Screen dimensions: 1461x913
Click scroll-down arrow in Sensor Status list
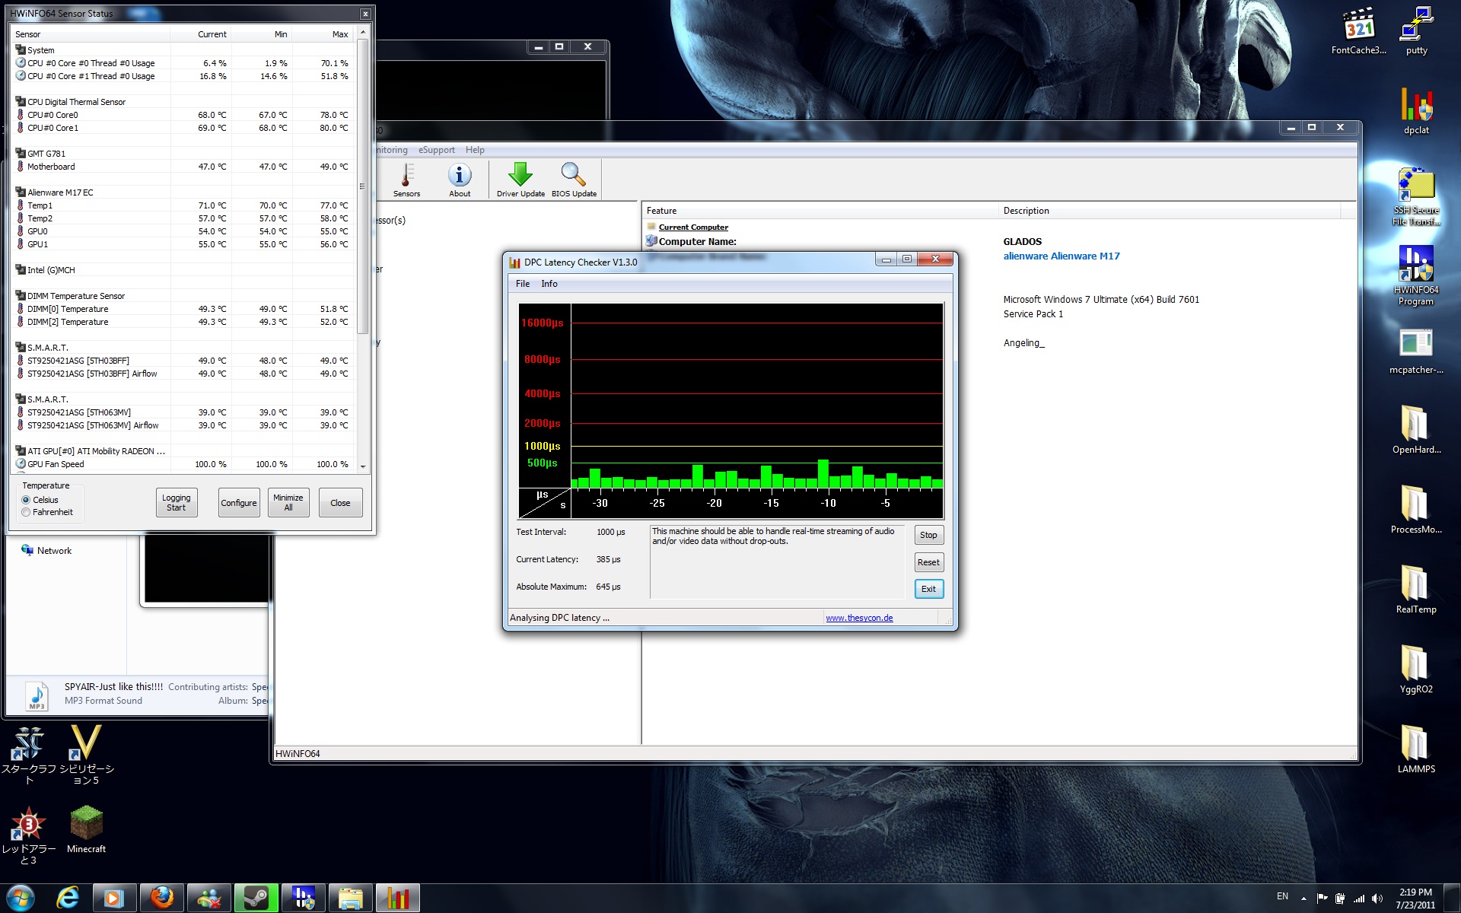click(363, 466)
